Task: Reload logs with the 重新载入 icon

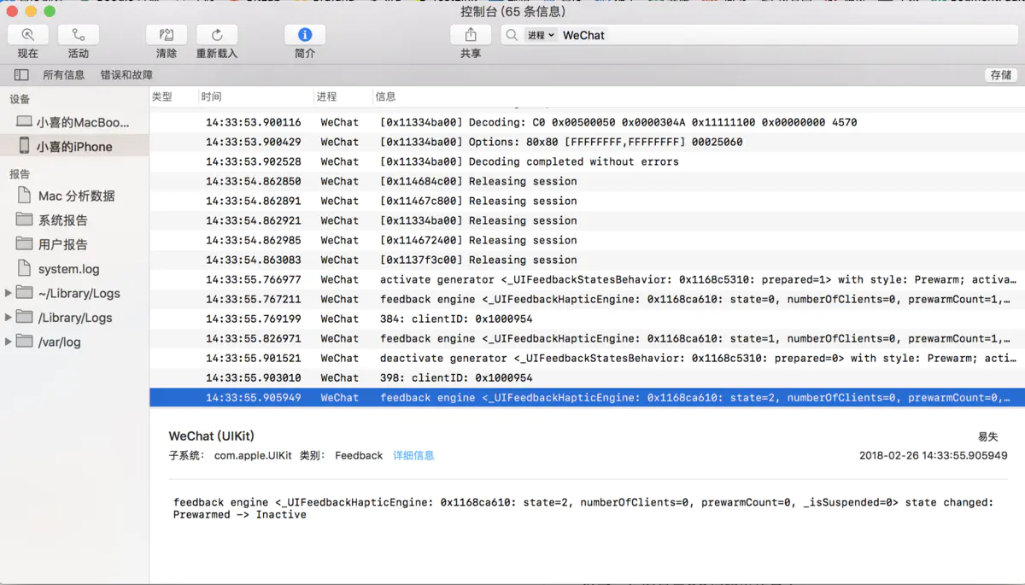Action: click(x=217, y=35)
